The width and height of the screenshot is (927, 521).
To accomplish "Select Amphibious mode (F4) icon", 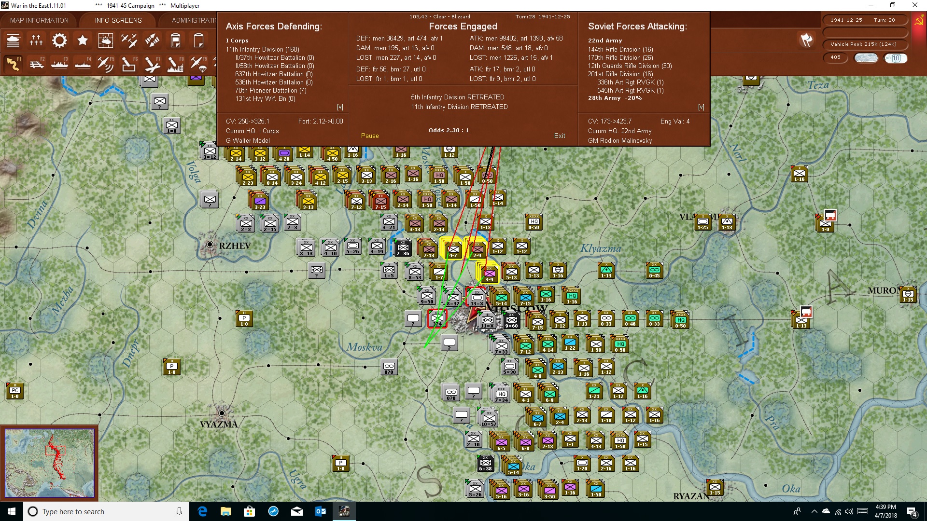I will [x=83, y=64].
